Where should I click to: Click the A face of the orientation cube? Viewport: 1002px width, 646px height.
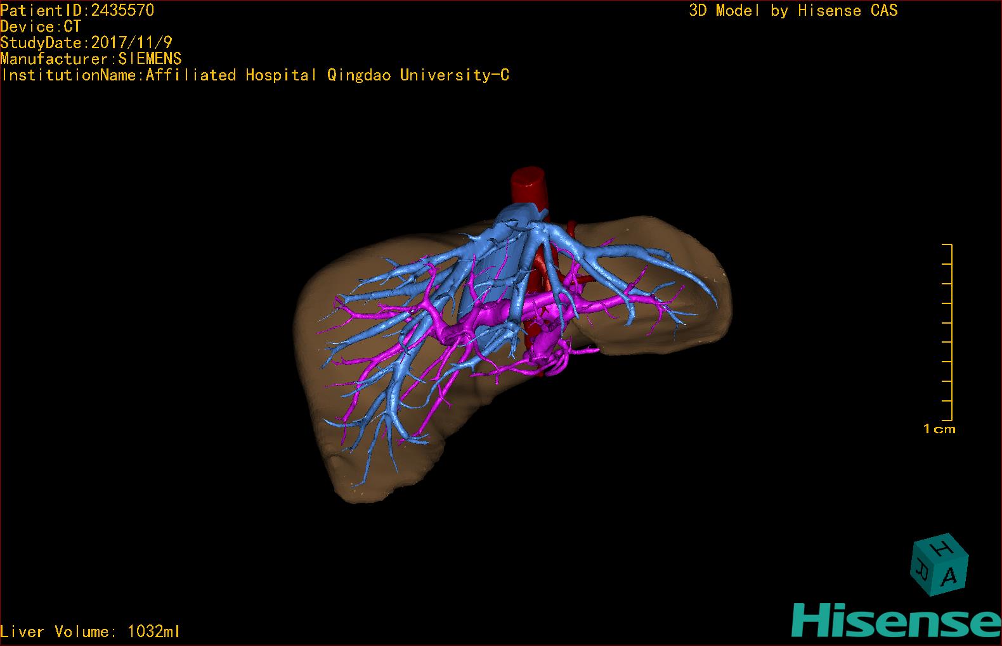(x=949, y=576)
